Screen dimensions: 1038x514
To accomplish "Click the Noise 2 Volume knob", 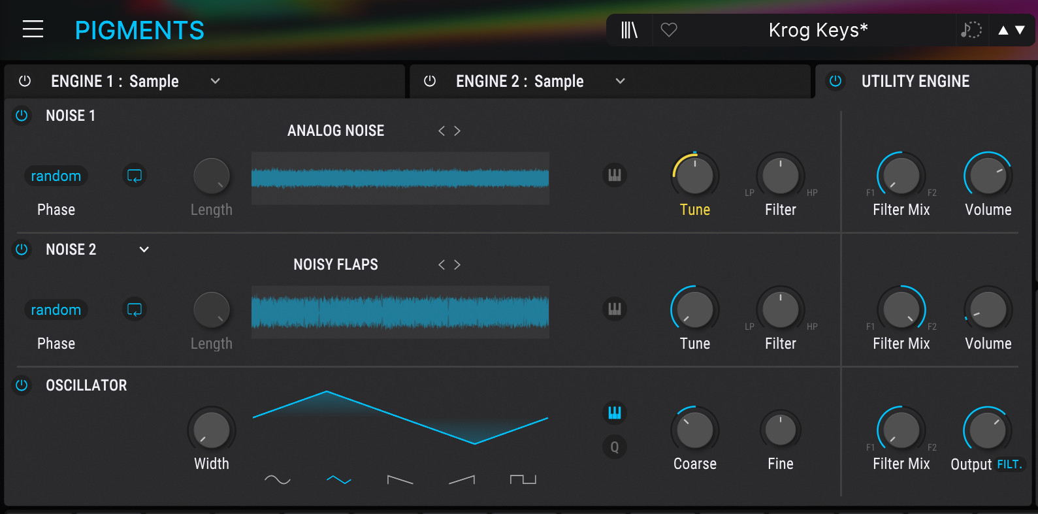I will (988, 310).
